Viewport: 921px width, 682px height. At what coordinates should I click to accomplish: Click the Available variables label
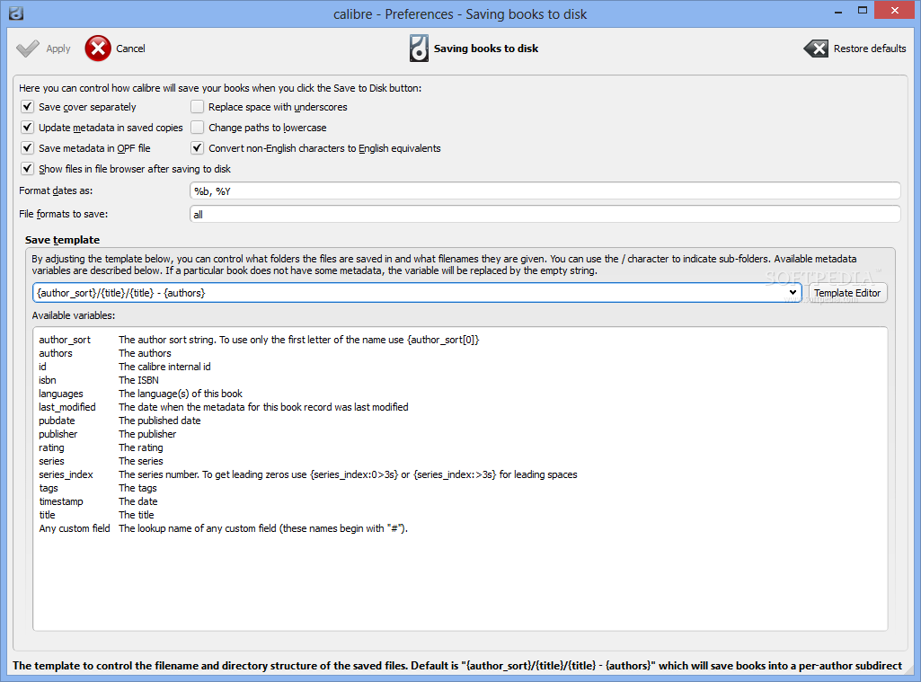coord(74,315)
